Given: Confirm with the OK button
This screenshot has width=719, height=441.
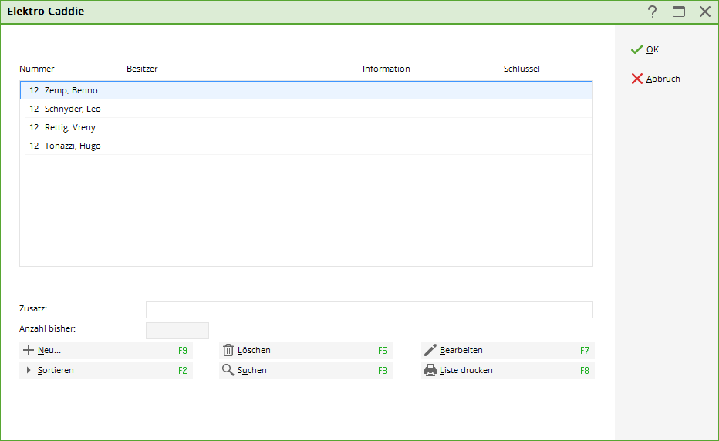Looking at the screenshot, I should [645, 49].
